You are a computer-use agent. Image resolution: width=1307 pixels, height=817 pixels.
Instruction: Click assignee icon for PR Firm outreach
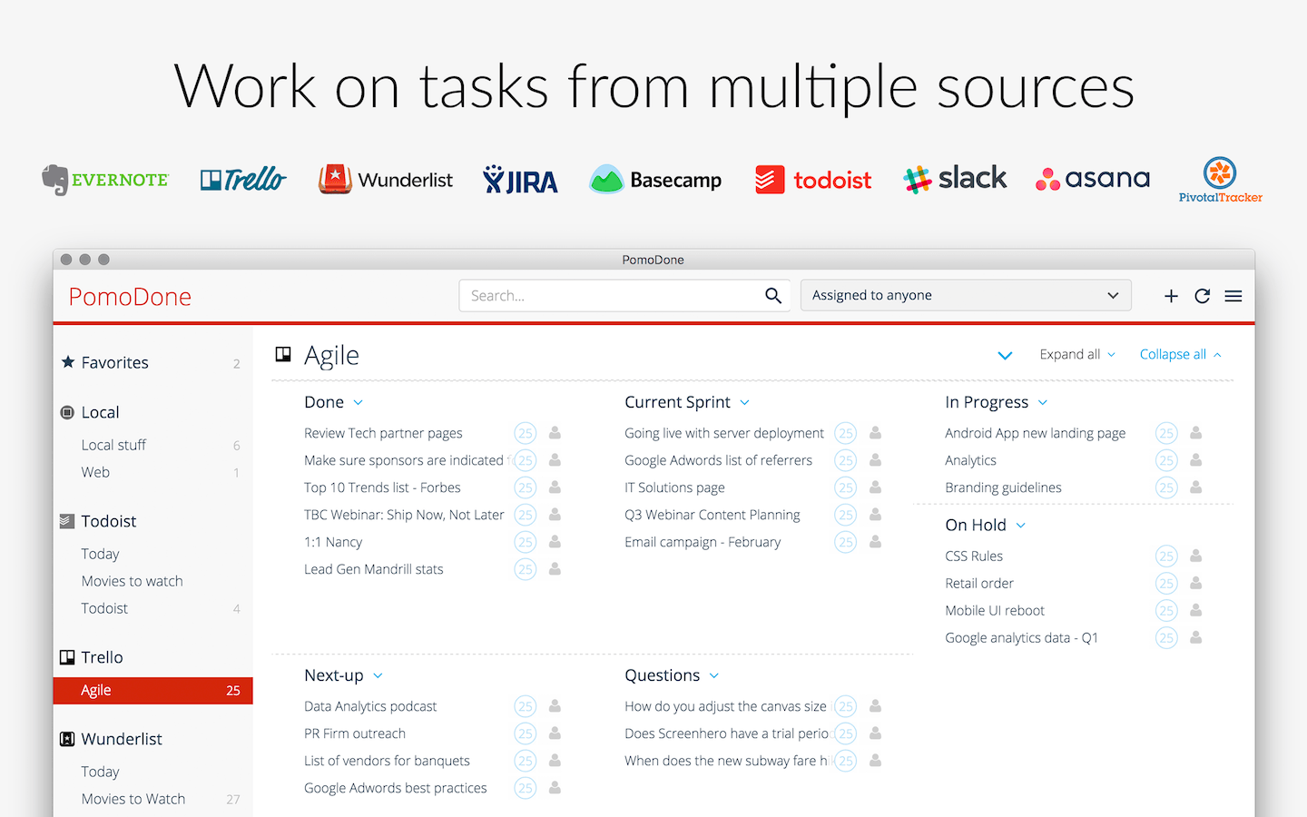(555, 733)
